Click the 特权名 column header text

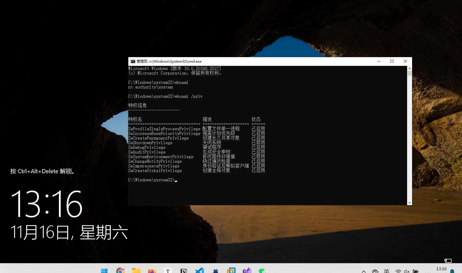tap(135, 119)
